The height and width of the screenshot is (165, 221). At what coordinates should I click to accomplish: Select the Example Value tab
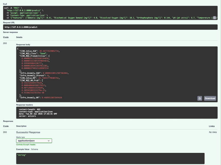23,149
